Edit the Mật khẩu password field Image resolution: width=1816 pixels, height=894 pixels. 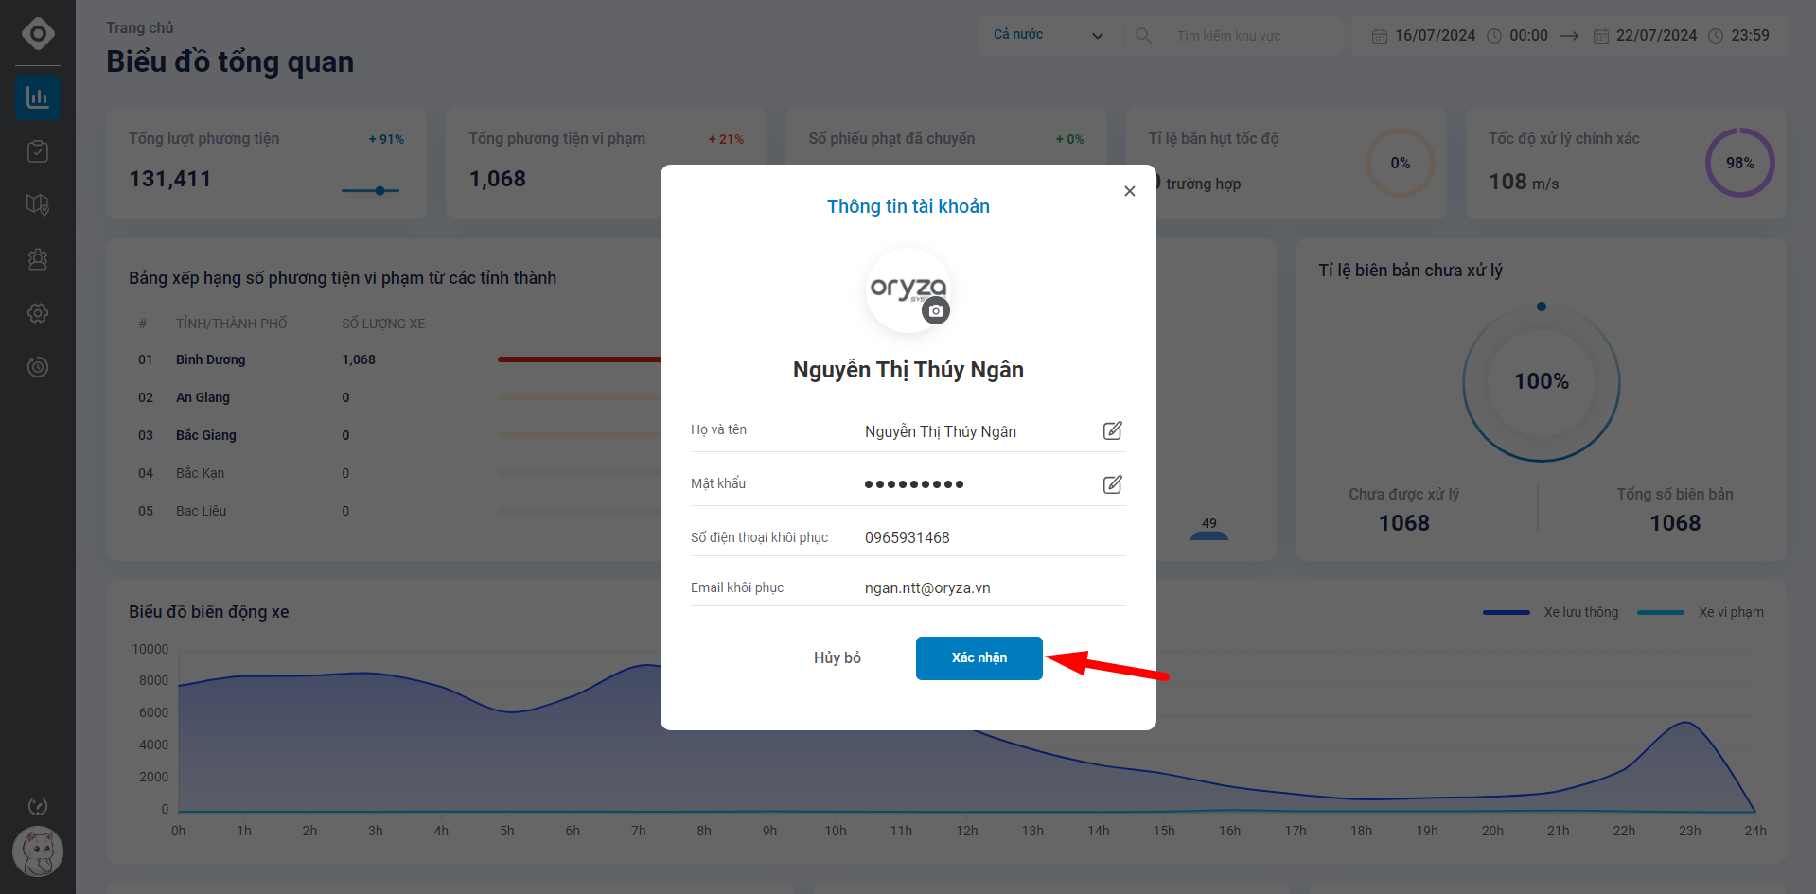pyautogui.click(x=1112, y=484)
